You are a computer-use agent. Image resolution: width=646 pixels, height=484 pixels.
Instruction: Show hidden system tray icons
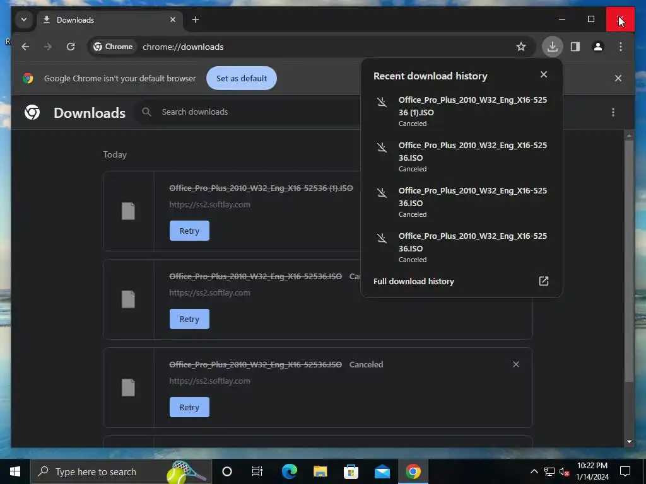534,471
